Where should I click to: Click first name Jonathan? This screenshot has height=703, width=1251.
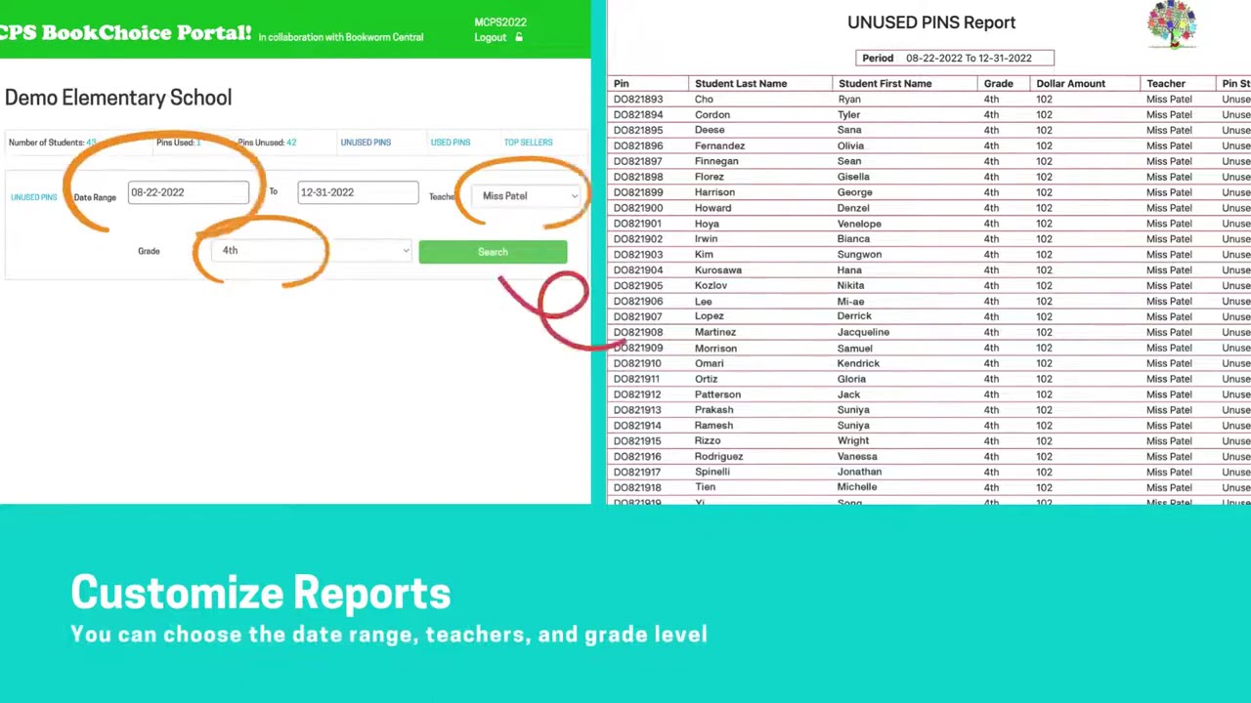(x=859, y=473)
